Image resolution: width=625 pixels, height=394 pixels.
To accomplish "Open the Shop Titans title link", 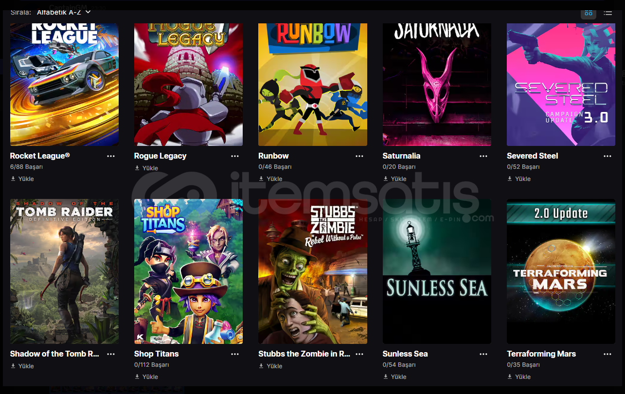I will pyautogui.click(x=156, y=354).
